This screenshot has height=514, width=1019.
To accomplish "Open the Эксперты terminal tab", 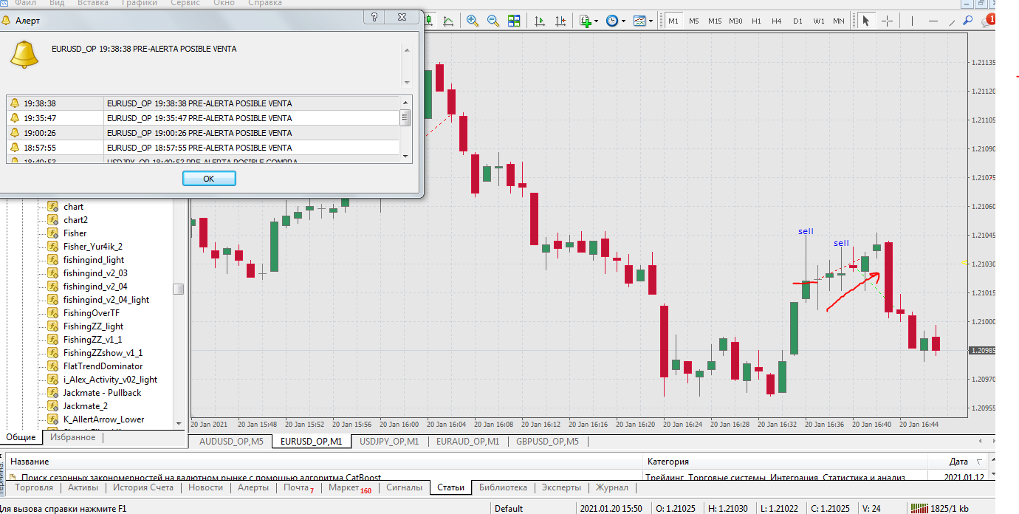I will (x=561, y=487).
